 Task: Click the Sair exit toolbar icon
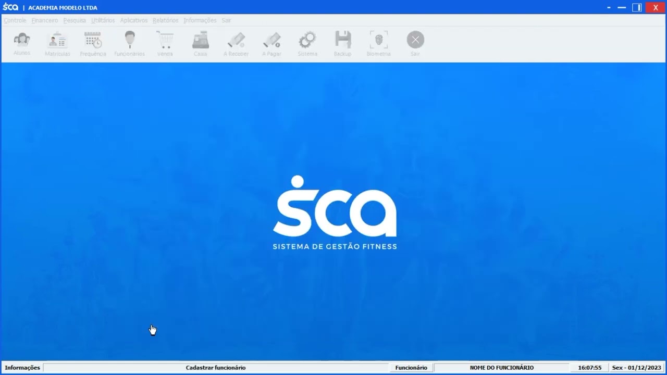[x=415, y=44]
